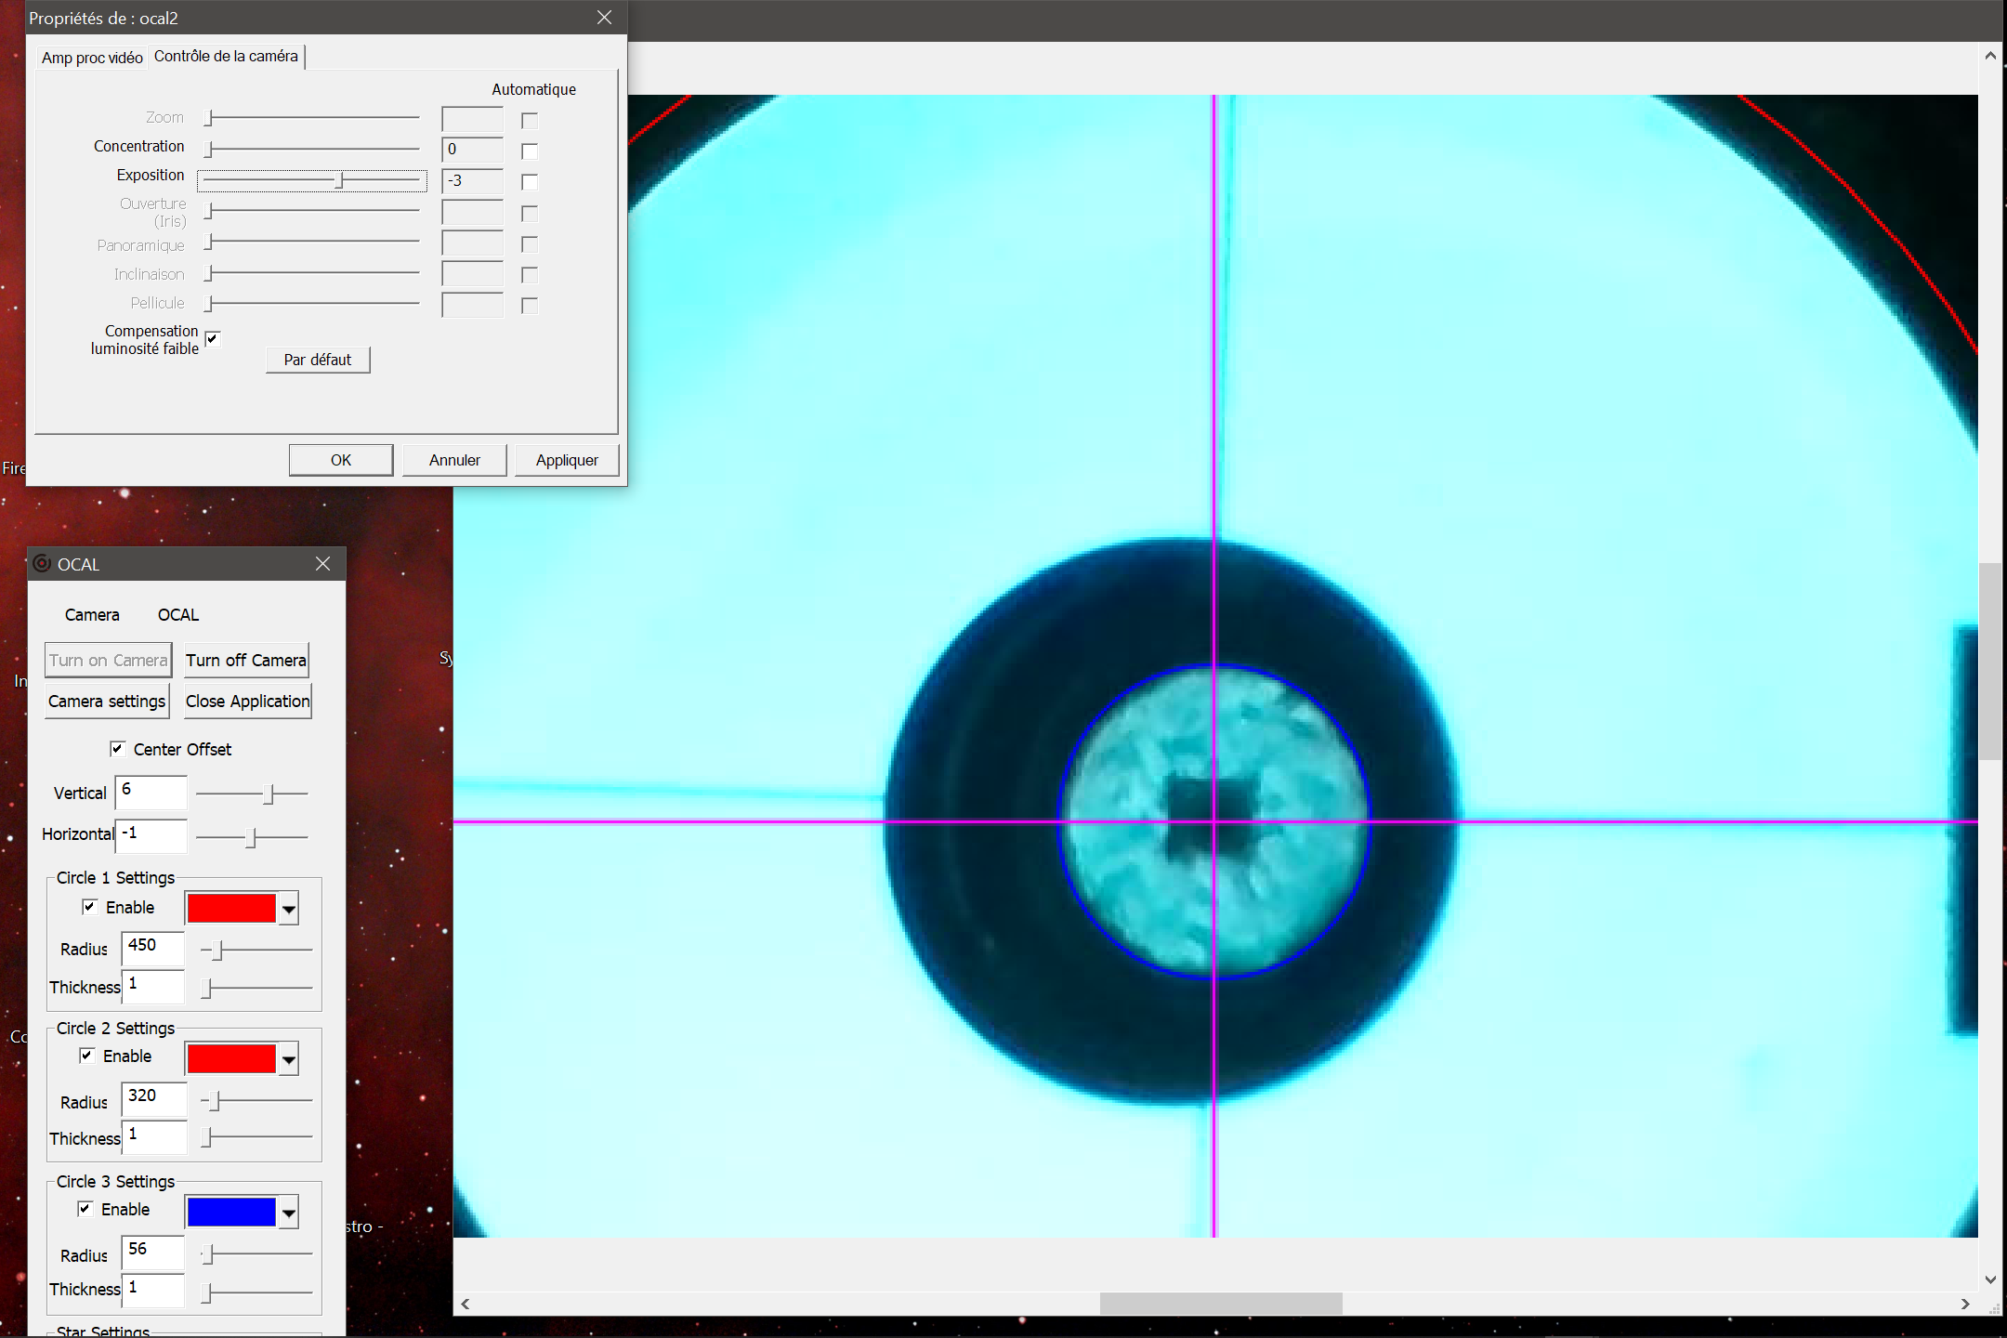Enable Automatique checkbox for Exposition
Image resolution: width=2007 pixels, height=1338 pixels.
pyautogui.click(x=530, y=182)
